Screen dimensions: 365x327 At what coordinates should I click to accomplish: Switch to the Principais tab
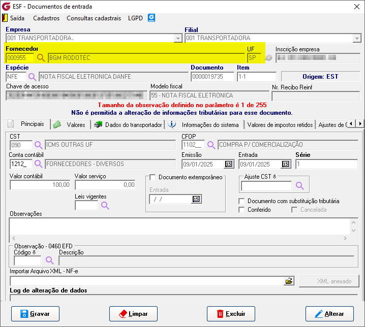(x=27, y=124)
